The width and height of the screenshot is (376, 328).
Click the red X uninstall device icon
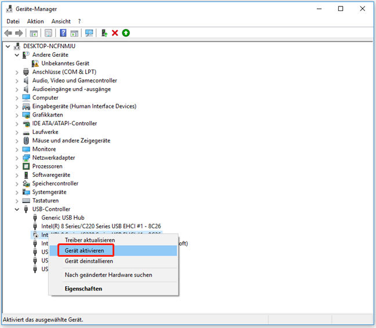(115, 33)
